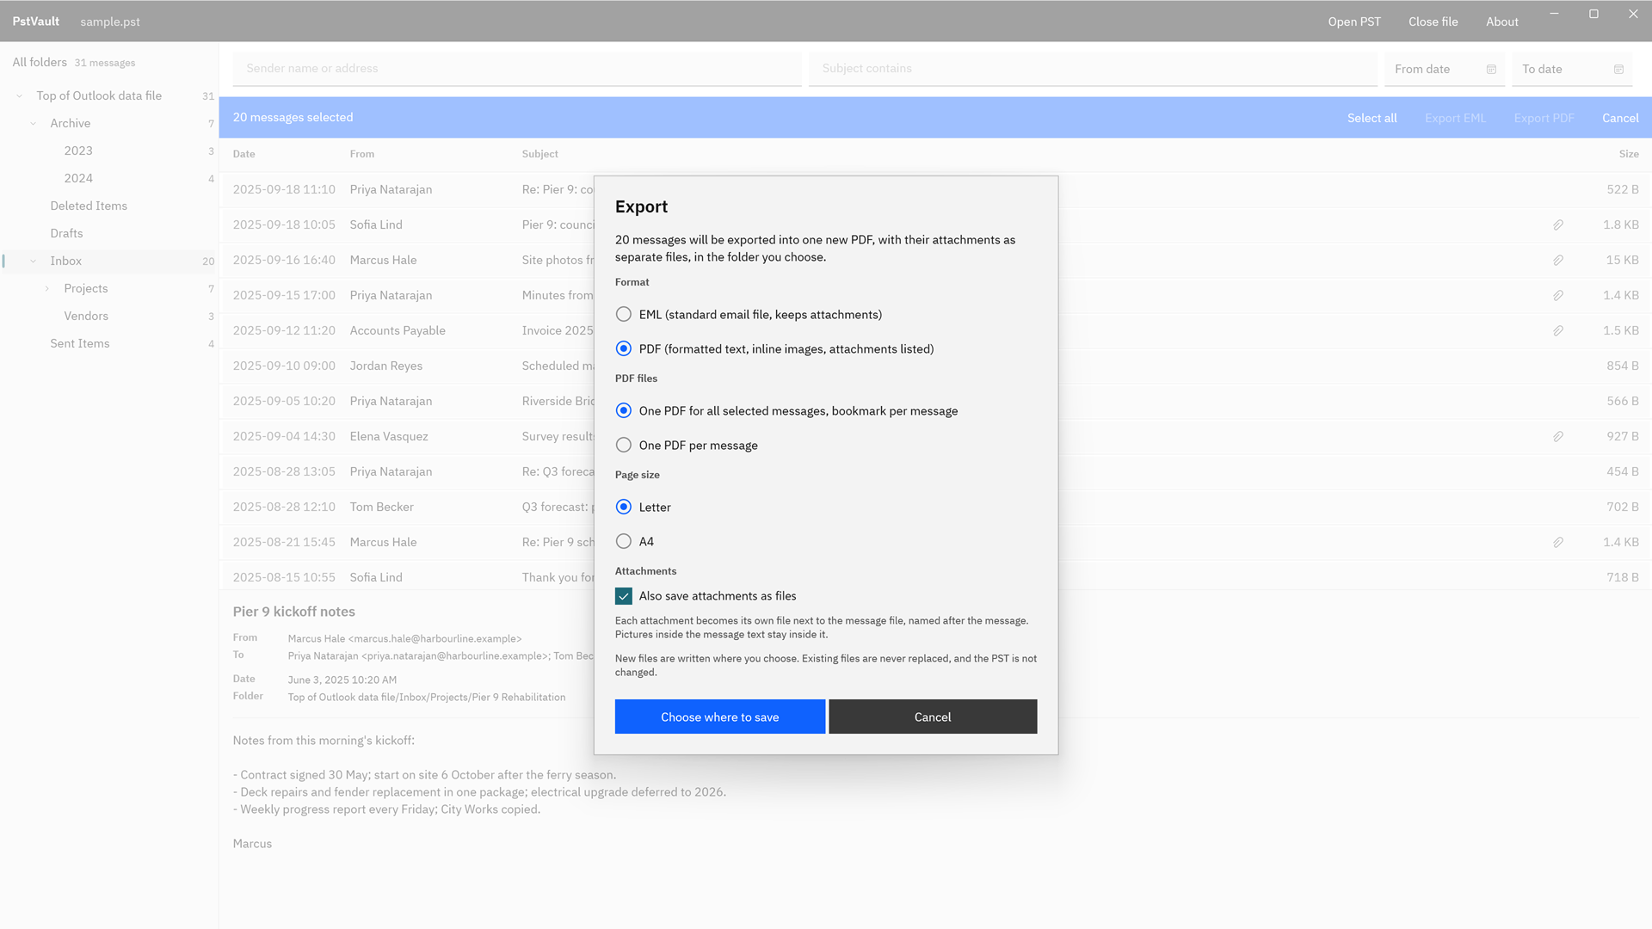Screen dimensions: 1652x929
Task: Click Export PDF in selection bar
Action: (x=1544, y=118)
